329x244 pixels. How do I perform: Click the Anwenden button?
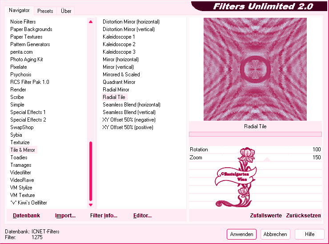click(241, 234)
